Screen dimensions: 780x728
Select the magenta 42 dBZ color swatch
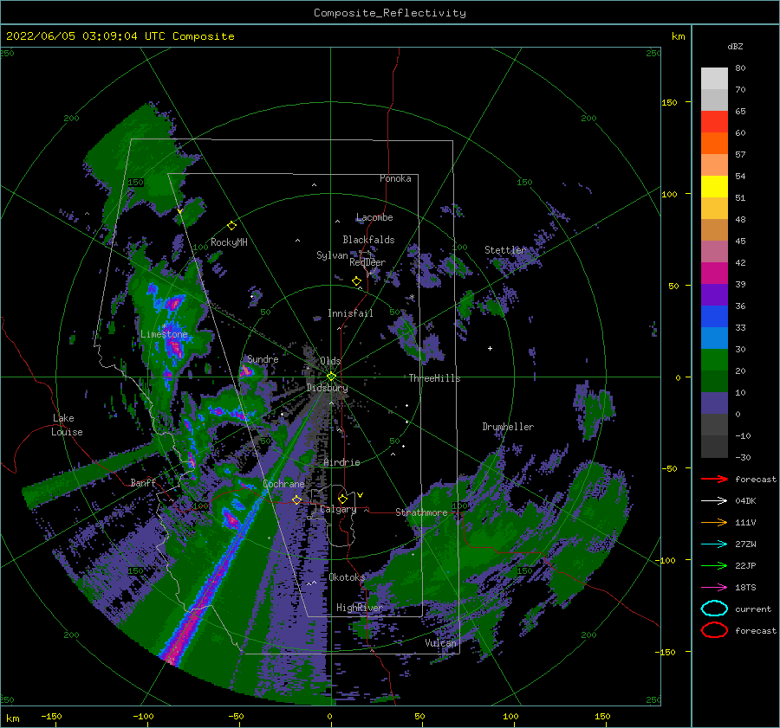click(714, 274)
